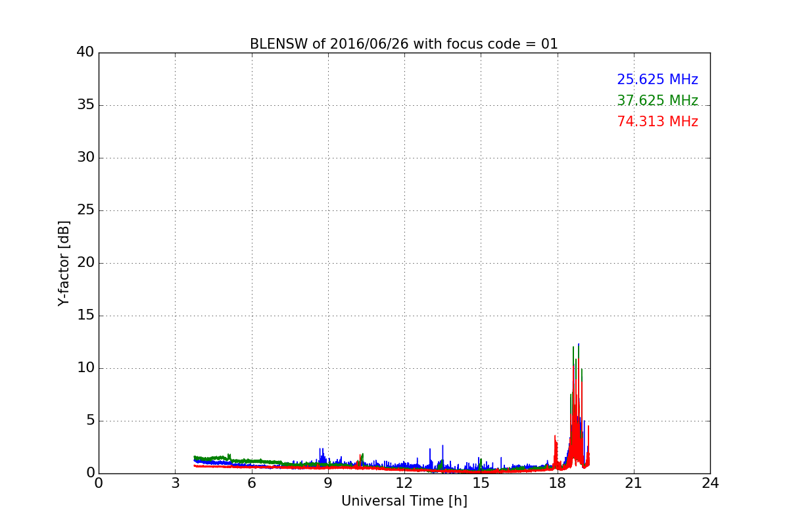Select the green 37.625 MHz legend label
This screenshot has width=789, height=526.
[657, 101]
